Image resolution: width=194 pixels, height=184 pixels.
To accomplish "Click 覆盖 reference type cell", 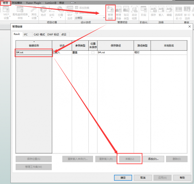I will click(80, 52).
